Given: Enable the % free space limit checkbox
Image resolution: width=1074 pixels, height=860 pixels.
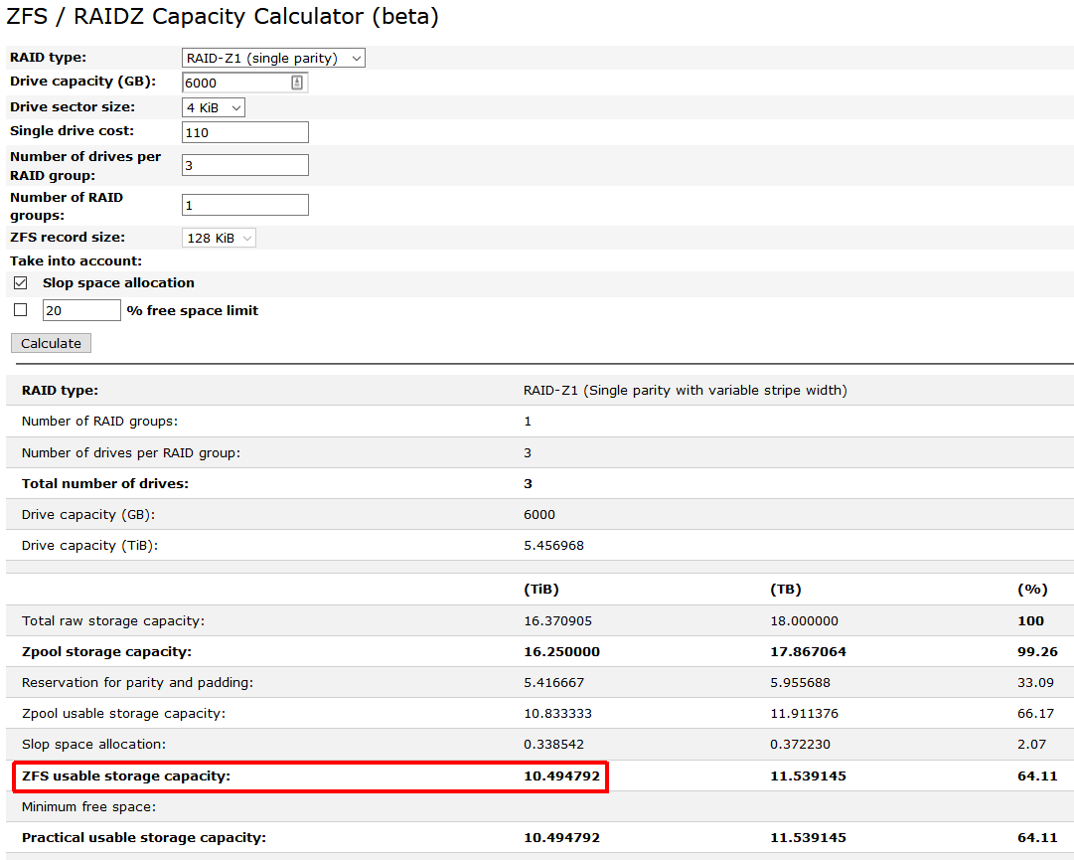Looking at the screenshot, I should click(21, 310).
